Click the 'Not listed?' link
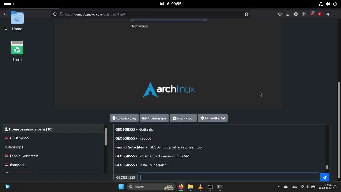The width and height of the screenshot is (341, 192). click(x=140, y=26)
